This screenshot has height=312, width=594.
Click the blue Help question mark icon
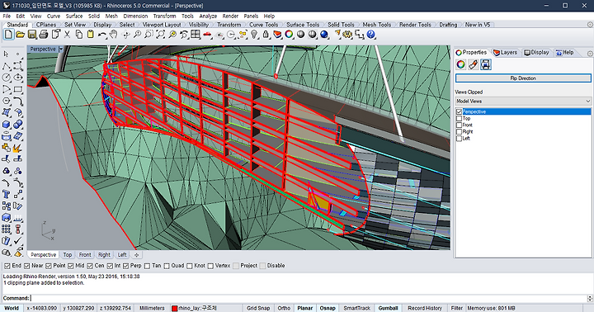(371, 35)
